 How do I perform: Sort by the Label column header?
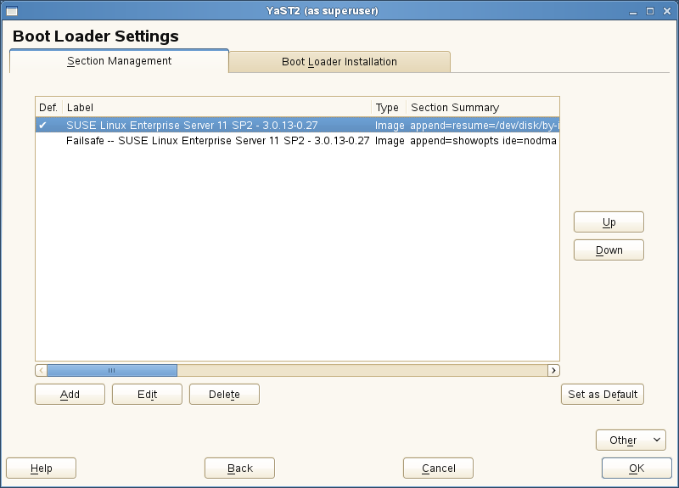pyautogui.click(x=216, y=108)
